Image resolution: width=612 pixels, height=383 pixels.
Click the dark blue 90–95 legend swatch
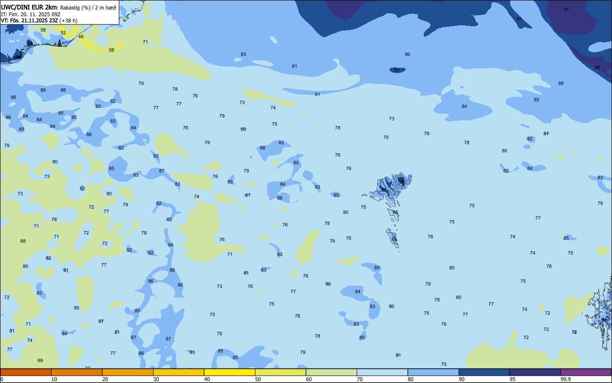[x=484, y=372]
